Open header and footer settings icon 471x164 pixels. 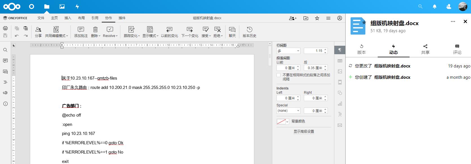(x=340, y=82)
